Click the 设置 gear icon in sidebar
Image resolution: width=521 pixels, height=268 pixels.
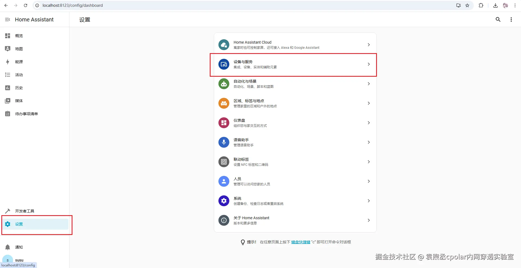pos(8,224)
